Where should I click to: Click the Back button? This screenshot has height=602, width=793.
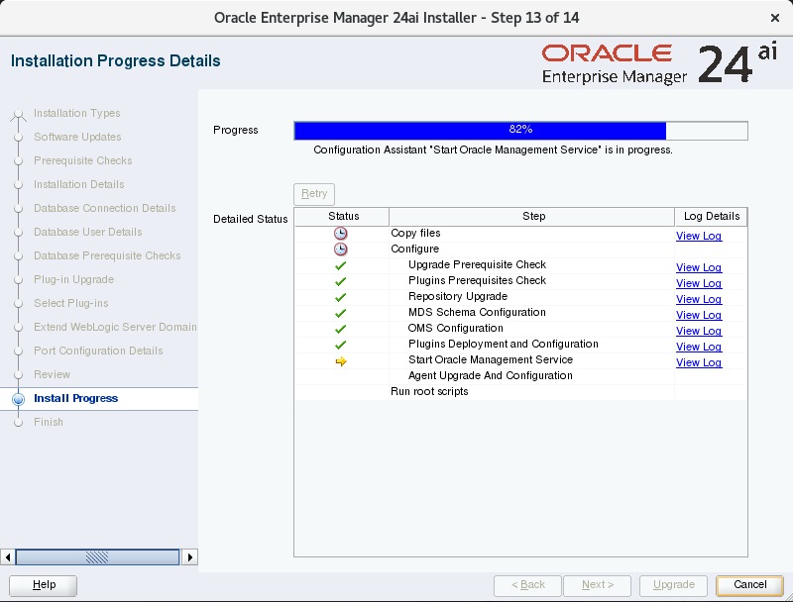527,585
